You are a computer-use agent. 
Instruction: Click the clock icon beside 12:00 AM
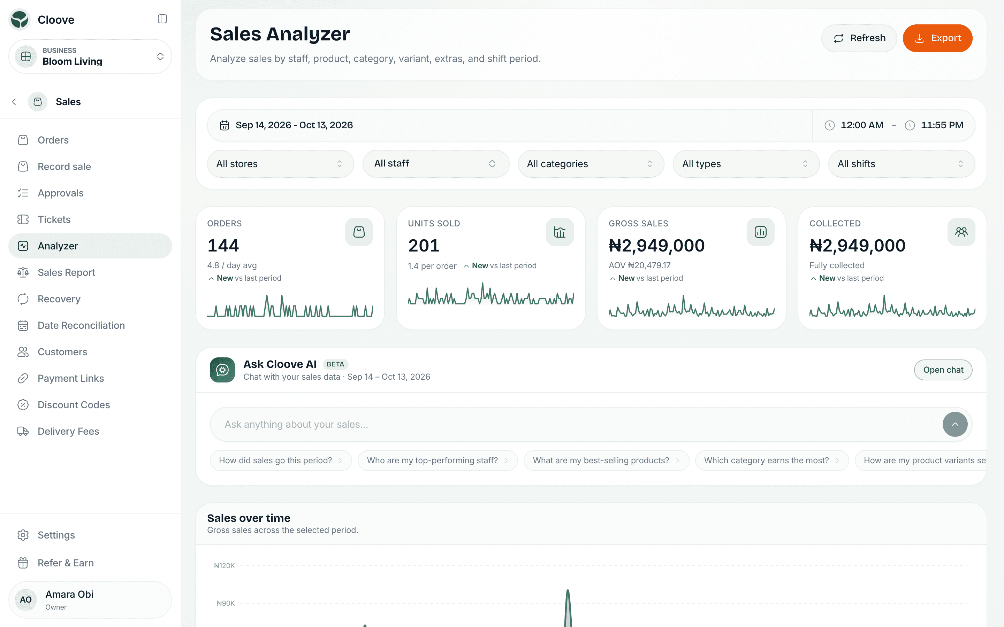(829, 125)
